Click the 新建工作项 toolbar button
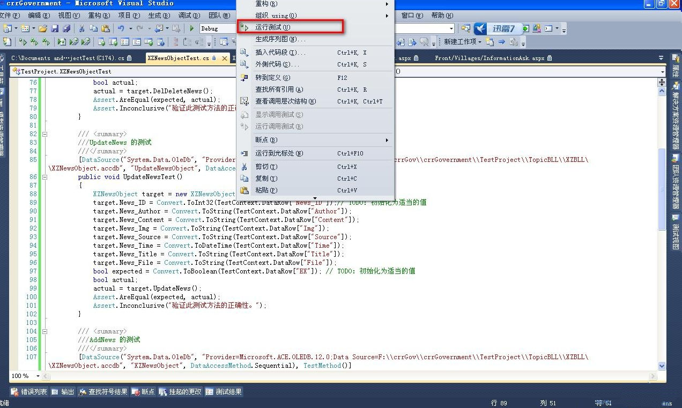The height and width of the screenshot is (408, 682). pyautogui.click(x=462, y=42)
